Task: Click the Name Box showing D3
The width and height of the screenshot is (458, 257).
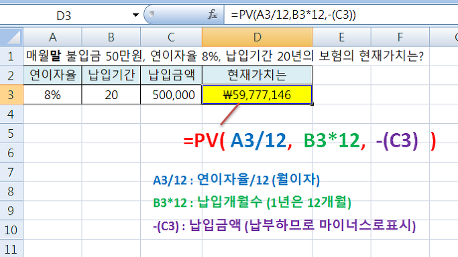Action: pyautogui.click(x=64, y=15)
